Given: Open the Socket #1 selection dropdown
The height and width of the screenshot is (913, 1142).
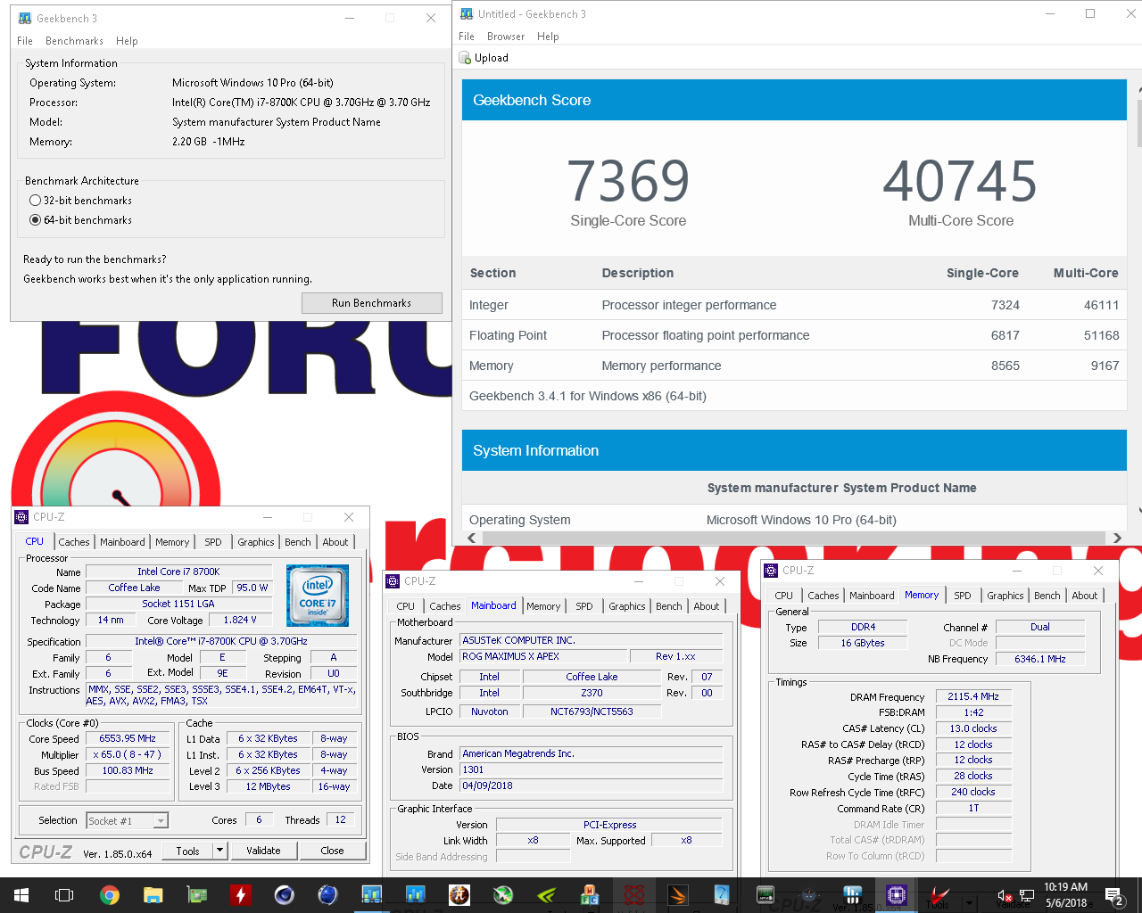Looking at the screenshot, I should [x=127, y=820].
